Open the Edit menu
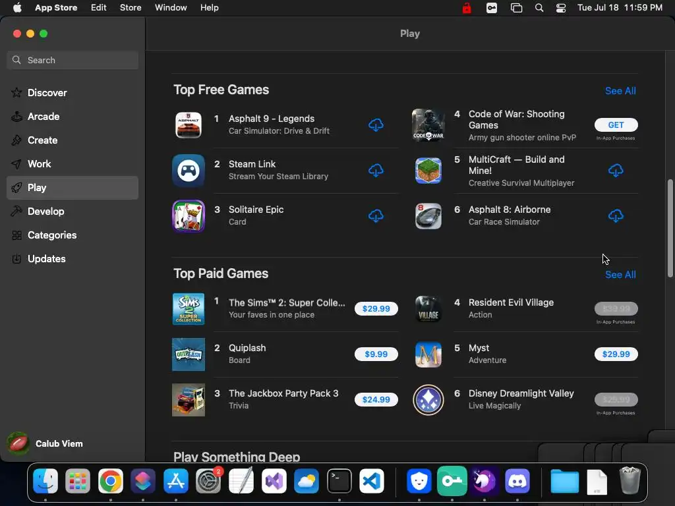The width and height of the screenshot is (675, 506). coord(99,8)
